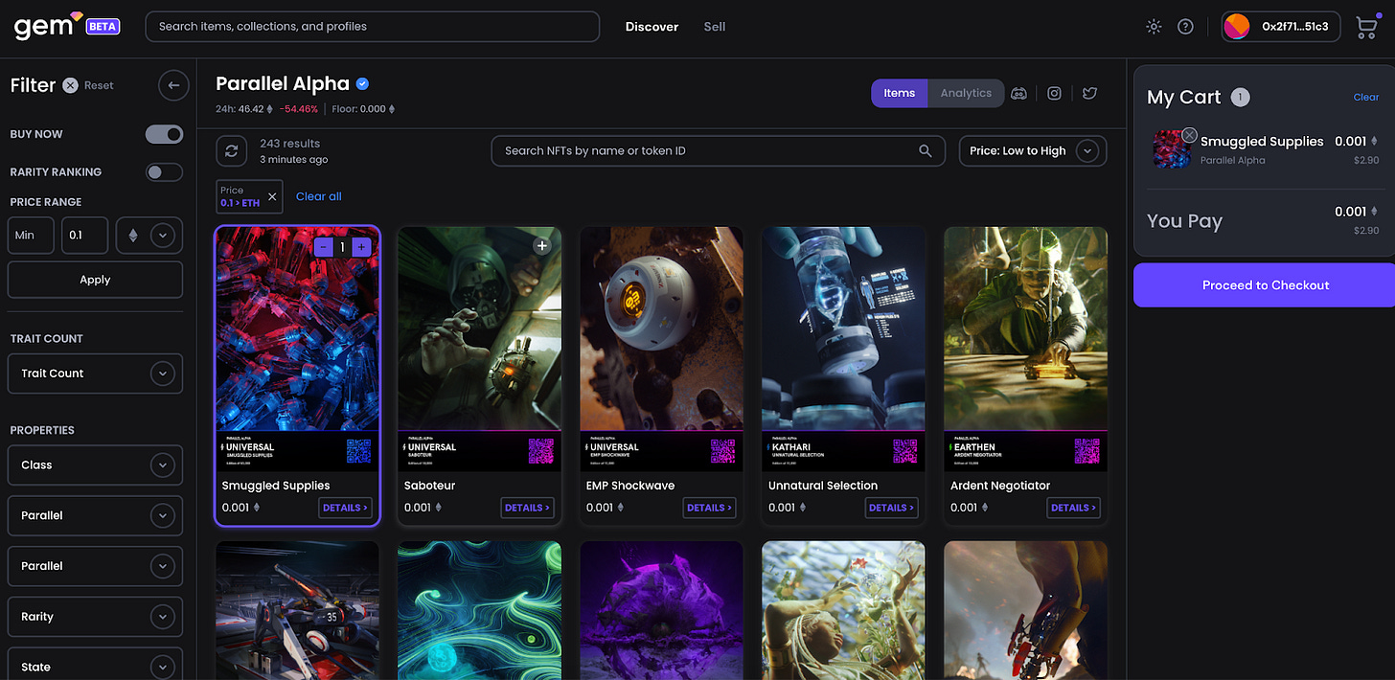Go to Discover in top navigation

(x=652, y=27)
